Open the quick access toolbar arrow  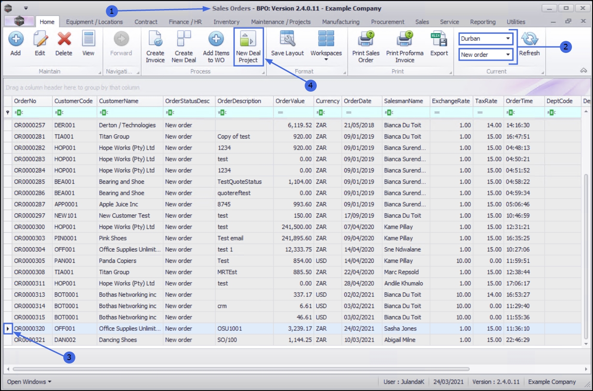tap(26, 8)
